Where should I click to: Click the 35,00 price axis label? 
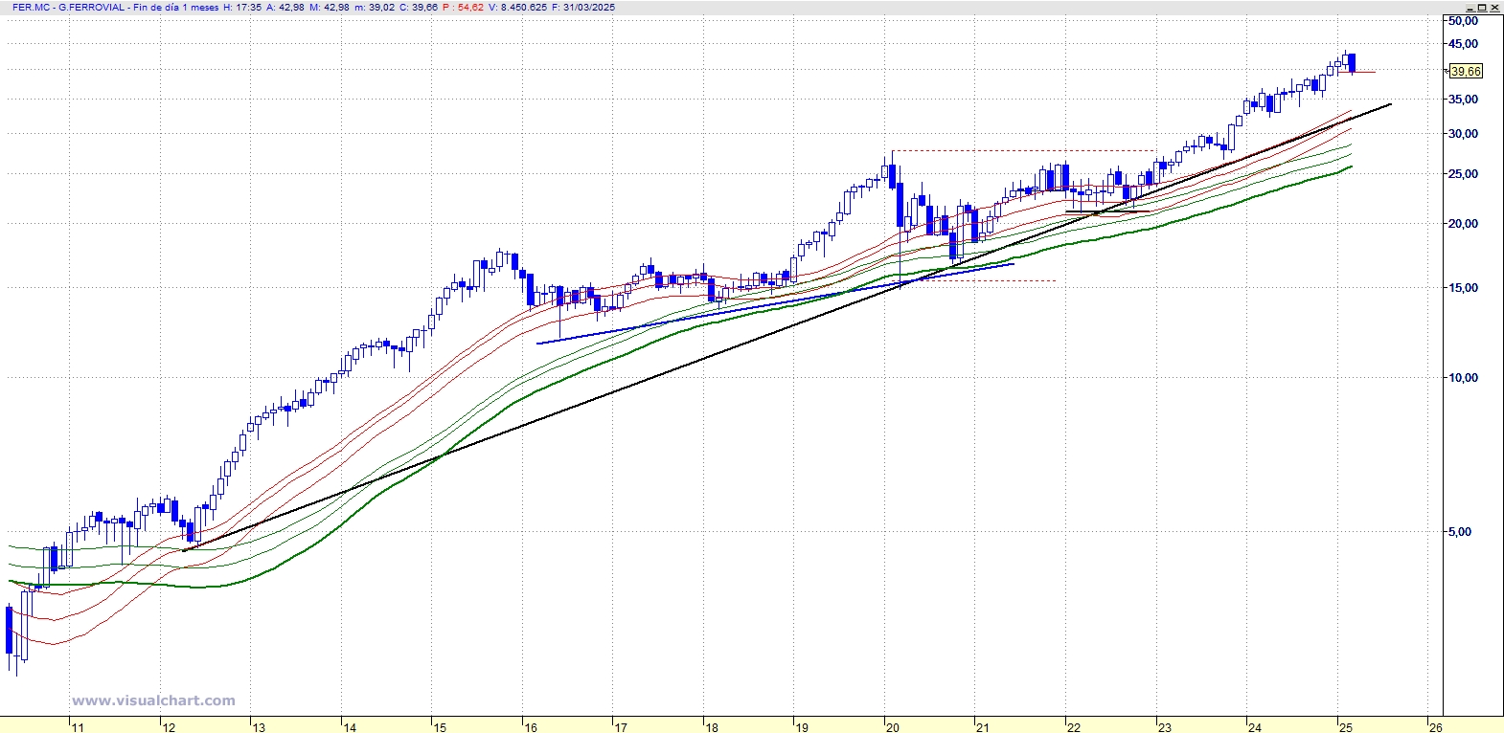pos(1463,99)
